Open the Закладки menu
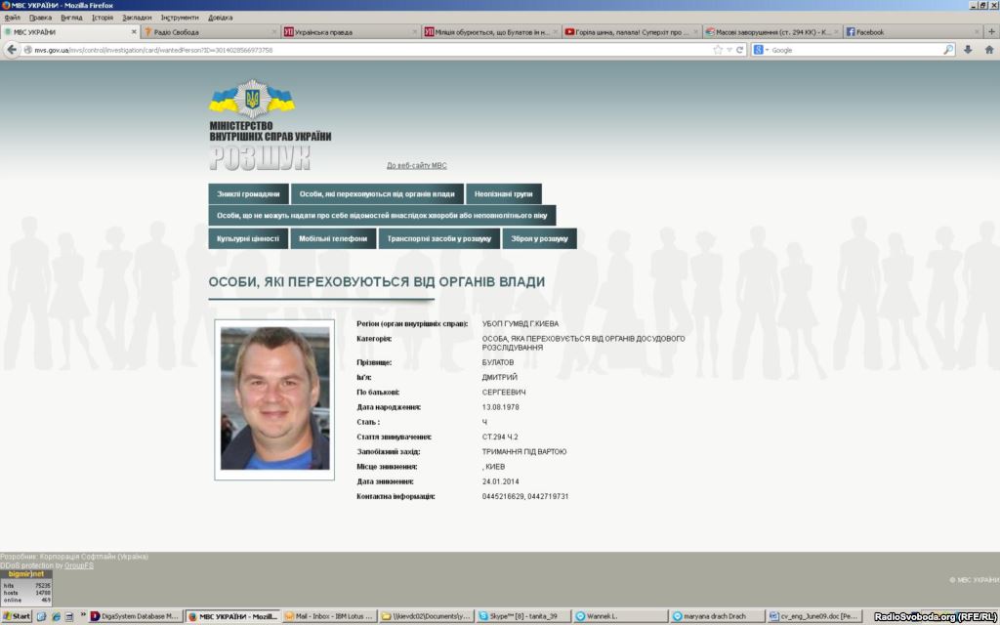Viewport: 1000px width, 625px height. (x=137, y=18)
